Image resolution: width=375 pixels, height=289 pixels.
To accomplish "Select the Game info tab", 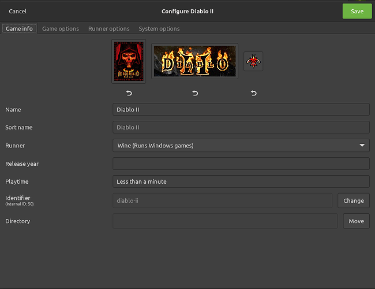I will pyautogui.click(x=19, y=28).
